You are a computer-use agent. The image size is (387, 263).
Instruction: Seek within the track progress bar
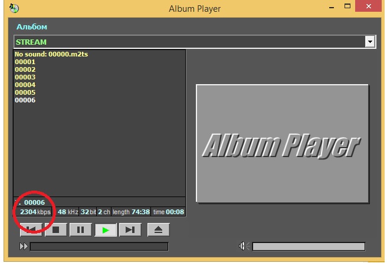[99, 247]
